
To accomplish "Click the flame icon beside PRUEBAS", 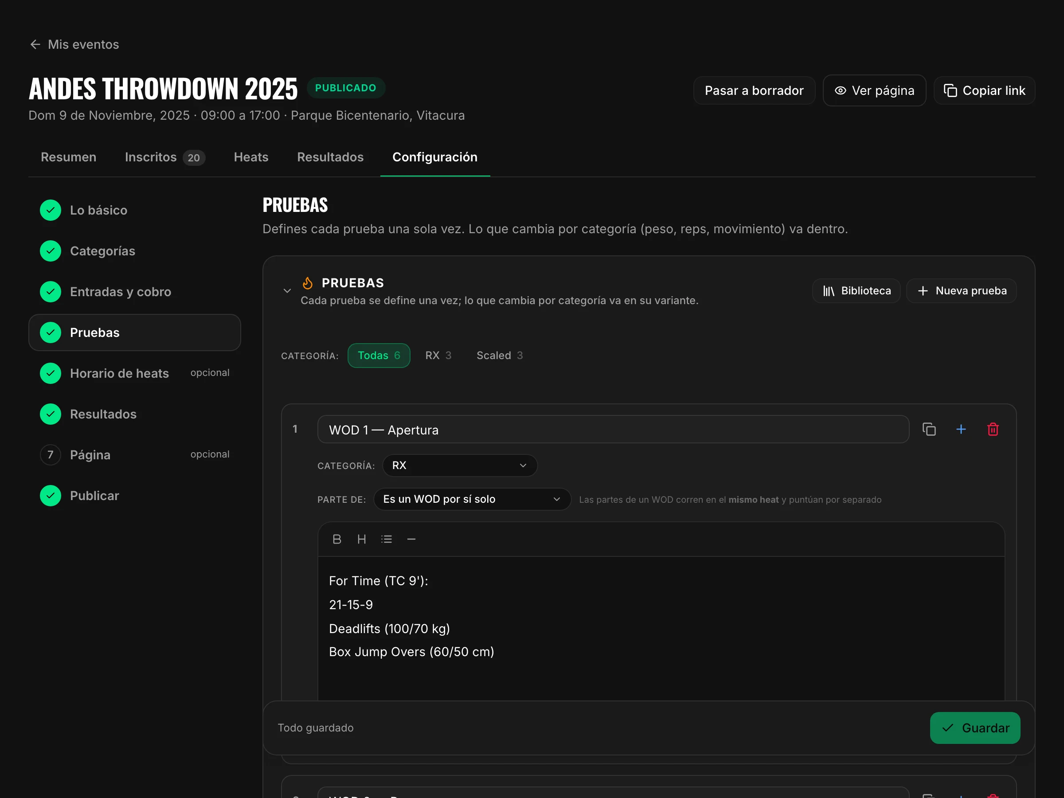I will [x=307, y=283].
